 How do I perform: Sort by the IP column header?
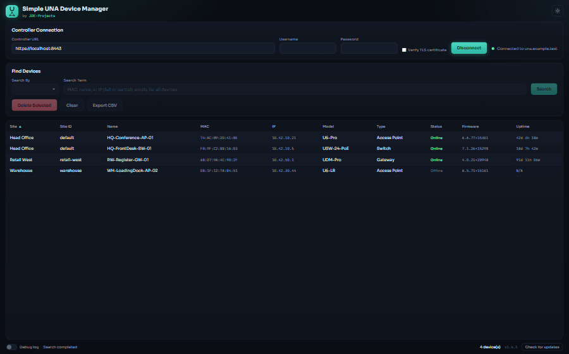tap(274, 126)
